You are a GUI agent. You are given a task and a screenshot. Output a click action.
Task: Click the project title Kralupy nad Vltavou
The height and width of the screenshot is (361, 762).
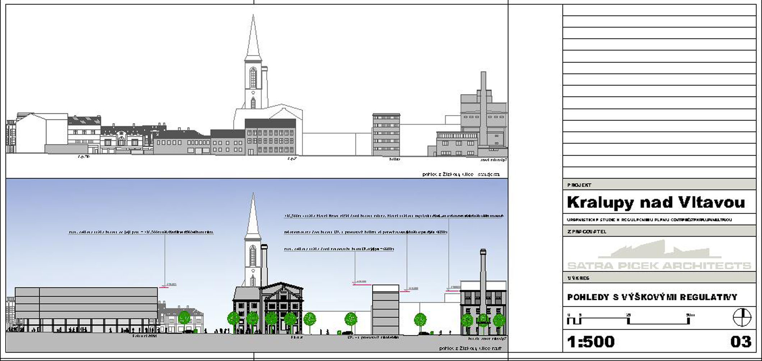pyautogui.click(x=656, y=202)
